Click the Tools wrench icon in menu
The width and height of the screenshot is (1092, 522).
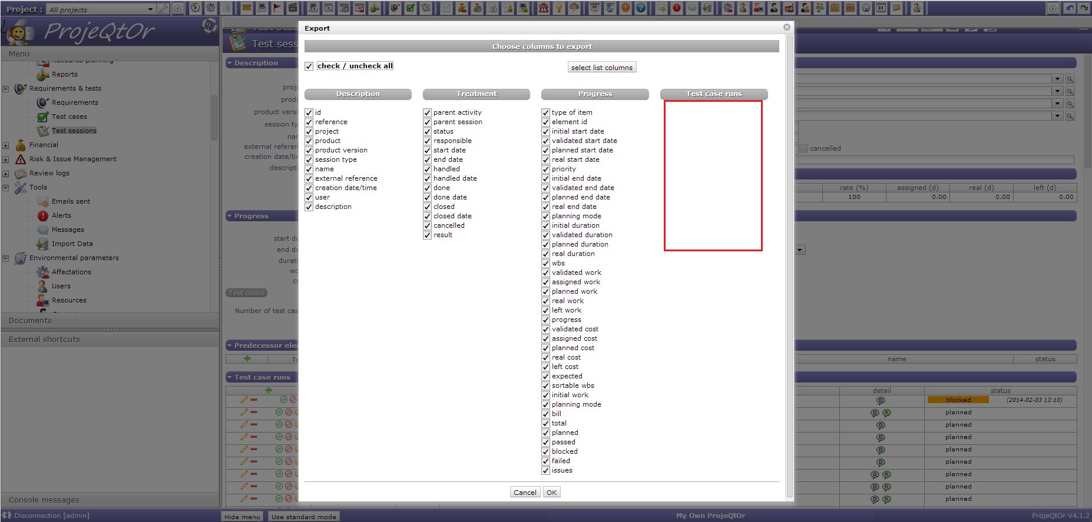pyautogui.click(x=21, y=187)
